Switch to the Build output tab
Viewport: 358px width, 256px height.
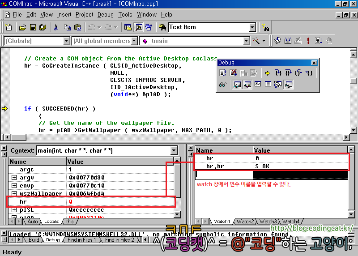[x=34, y=240]
